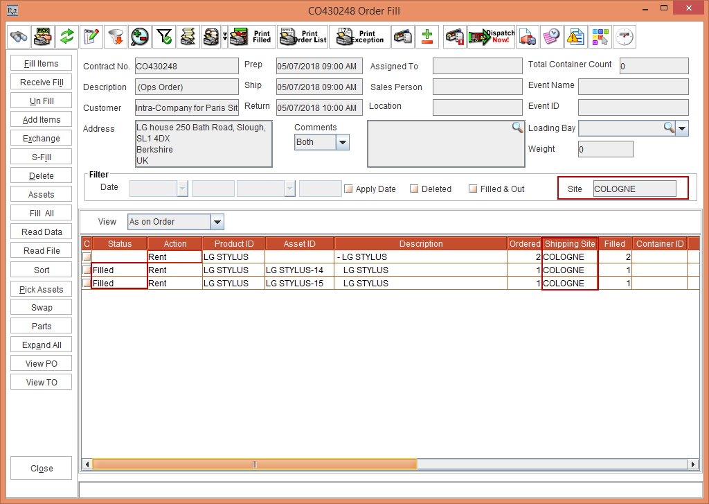
Task: Open the notepad with pencil icon
Action: pyautogui.click(x=91, y=36)
